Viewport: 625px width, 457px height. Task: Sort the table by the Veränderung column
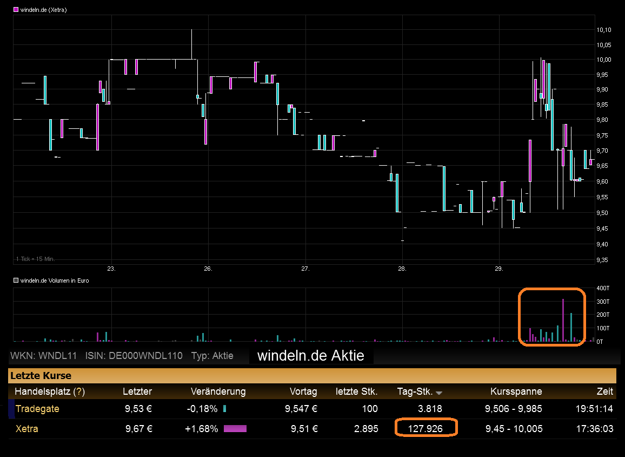pos(218,391)
